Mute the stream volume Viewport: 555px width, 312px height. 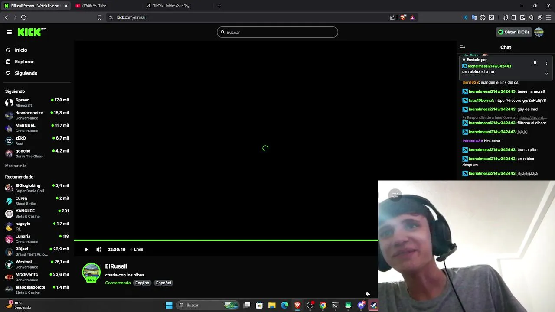point(99,250)
